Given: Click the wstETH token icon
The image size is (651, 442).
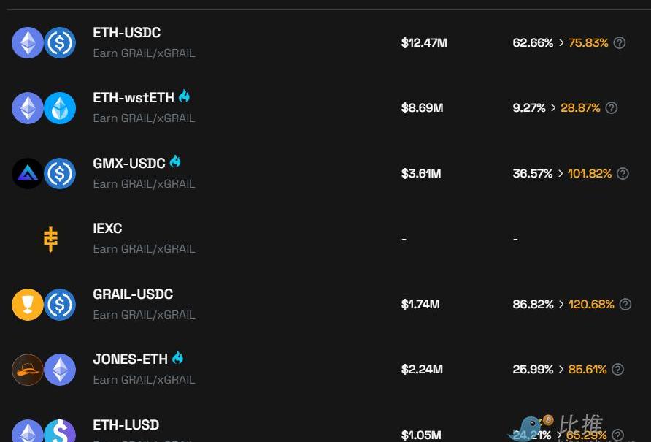Looking at the screenshot, I should [60, 108].
